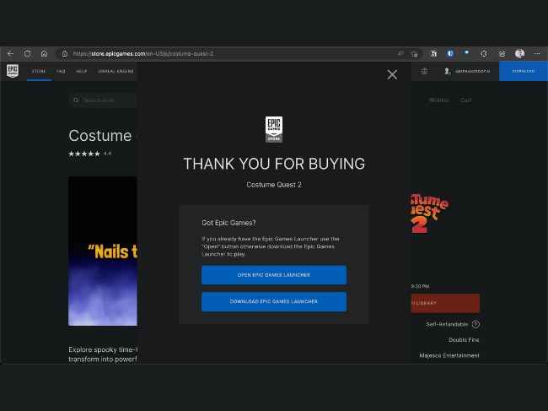Image resolution: width=548 pixels, height=411 pixels.
Task: Switch to the STORE tab
Action: coord(39,72)
